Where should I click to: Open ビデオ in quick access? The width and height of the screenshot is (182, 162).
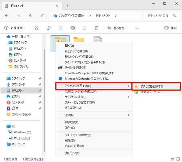[12, 108]
